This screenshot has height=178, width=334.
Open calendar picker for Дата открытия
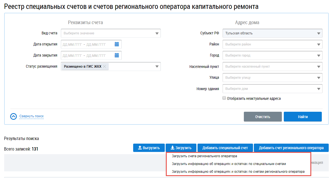117,44
